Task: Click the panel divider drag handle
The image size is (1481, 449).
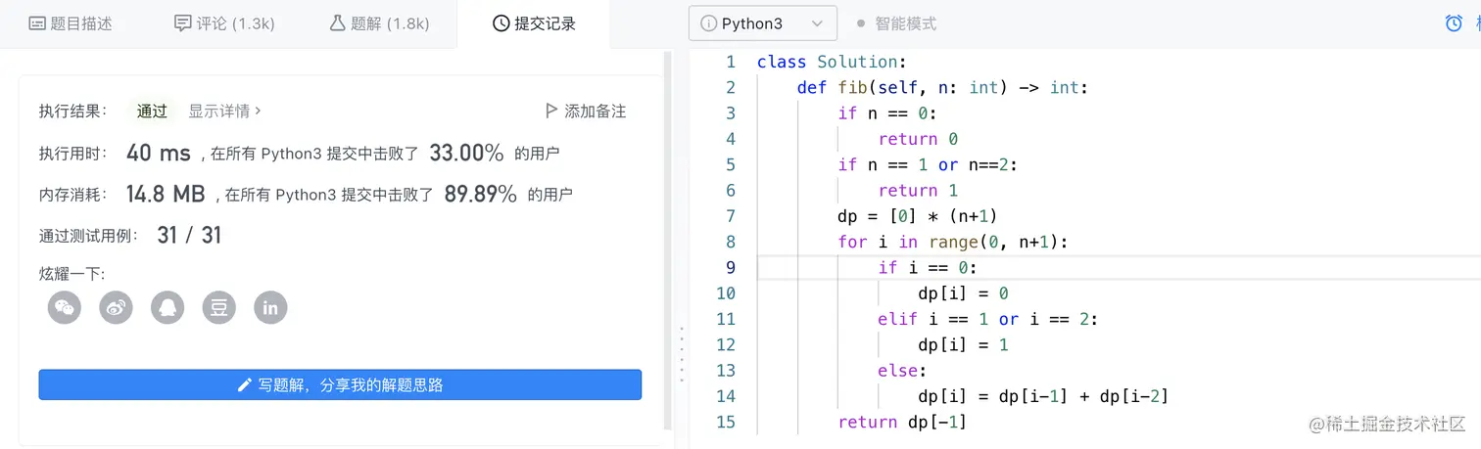Action: click(x=681, y=352)
